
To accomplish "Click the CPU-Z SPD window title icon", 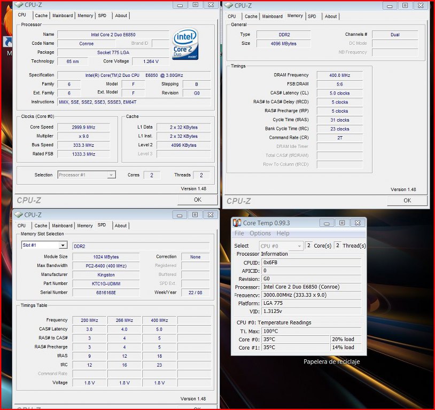I will pos(19,215).
